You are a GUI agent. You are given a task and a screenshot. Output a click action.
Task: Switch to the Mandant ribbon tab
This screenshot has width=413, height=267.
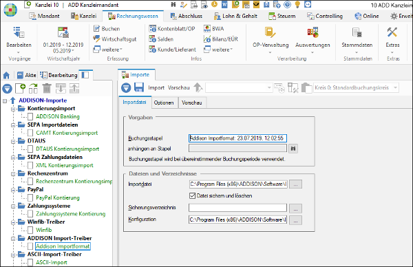pyautogui.click(x=44, y=16)
